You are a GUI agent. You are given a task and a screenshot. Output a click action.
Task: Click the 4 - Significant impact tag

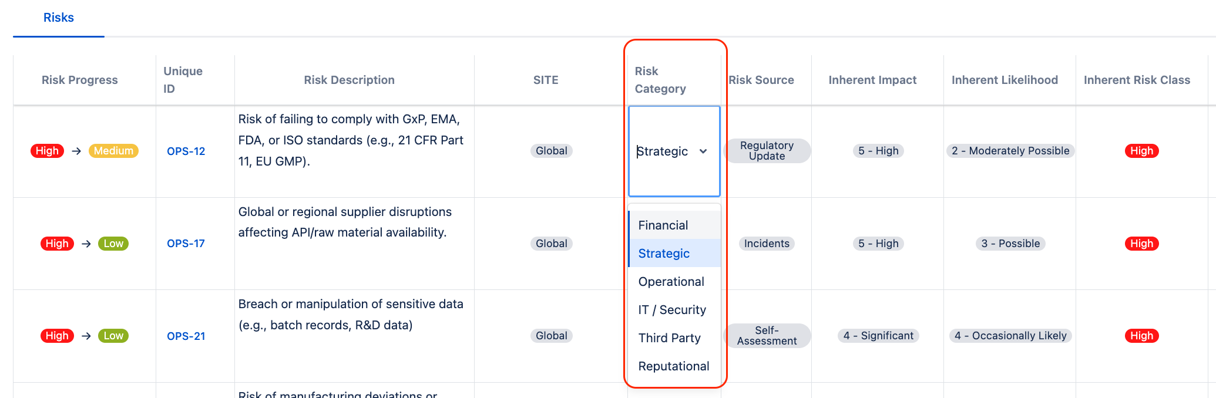coord(878,336)
